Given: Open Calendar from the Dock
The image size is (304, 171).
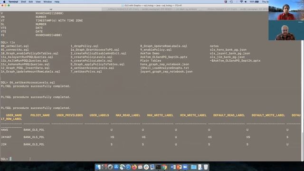Looking at the screenshot, I should (x=140, y=167).
